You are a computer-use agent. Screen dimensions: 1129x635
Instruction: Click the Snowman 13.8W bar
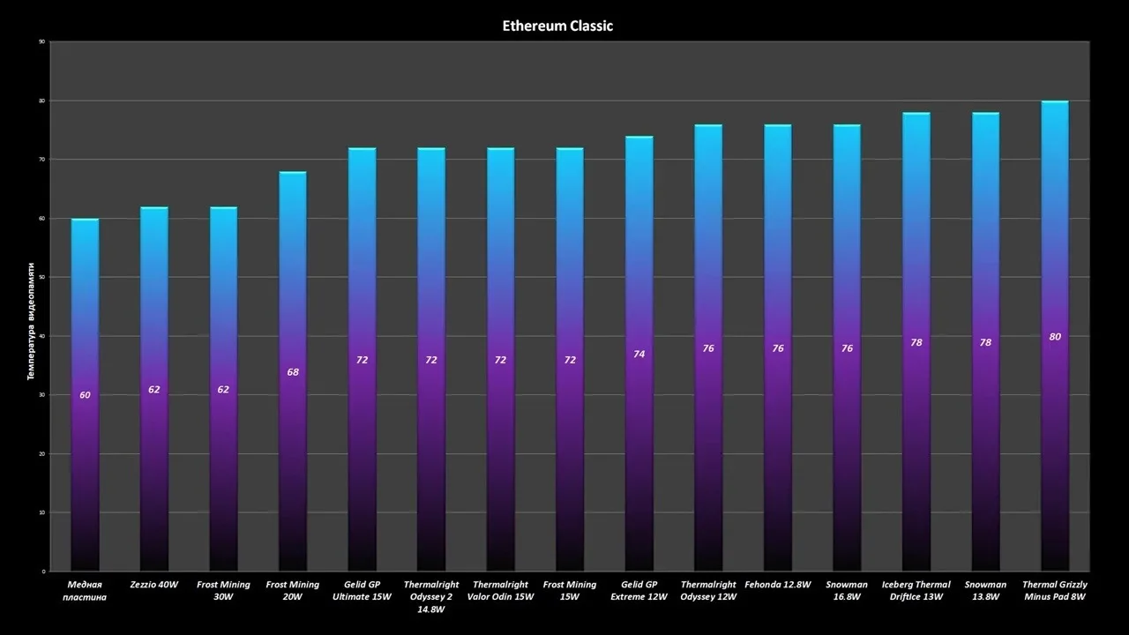pyautogui.click(x=985, y=341)
